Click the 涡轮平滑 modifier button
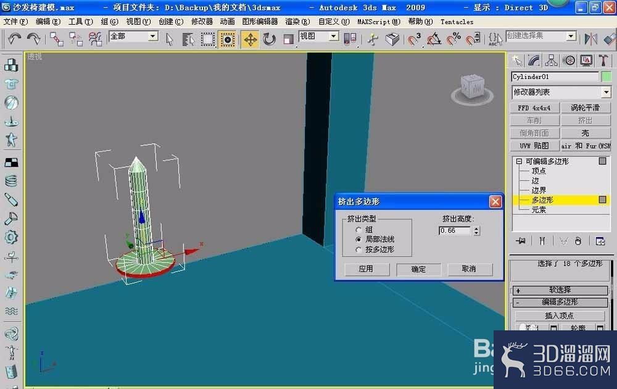The height and width of the screenshot is (389, 617). coord(586,108)
